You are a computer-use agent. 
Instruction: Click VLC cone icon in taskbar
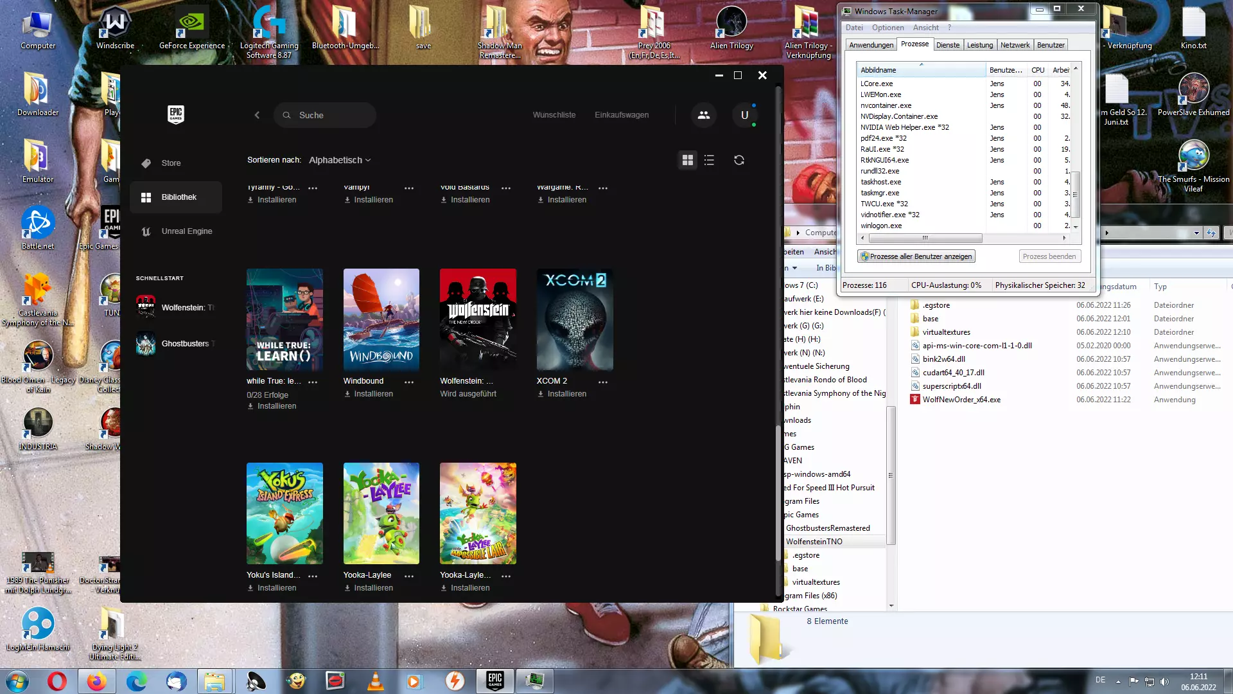[x=376, y=681]
